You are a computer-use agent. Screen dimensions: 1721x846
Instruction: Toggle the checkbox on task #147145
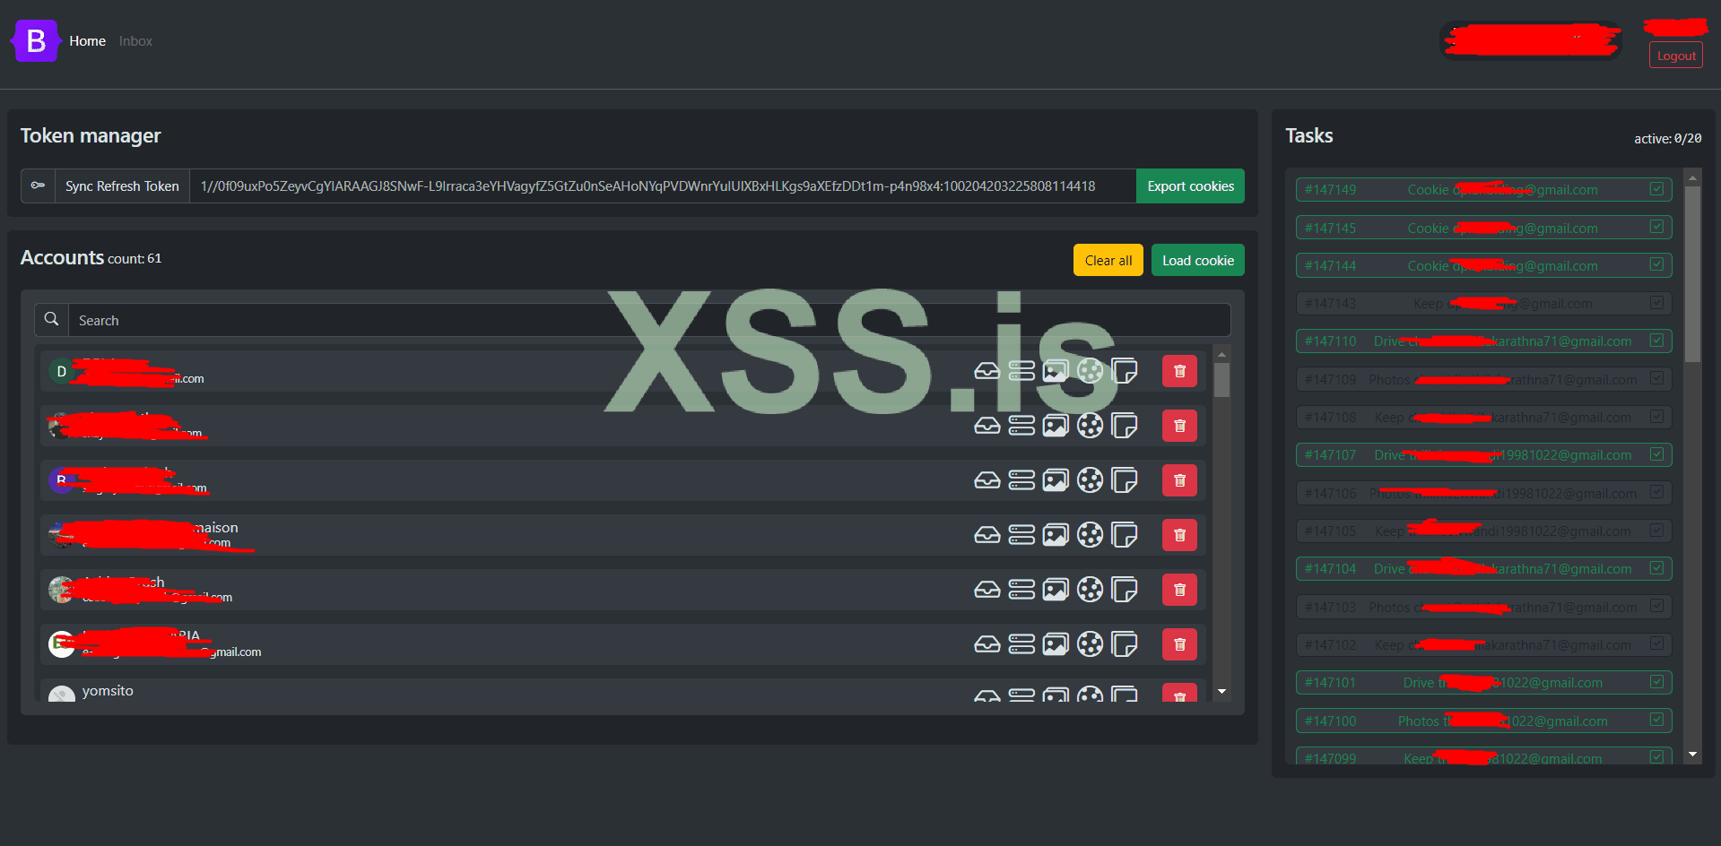click(x=1656, y=227)
